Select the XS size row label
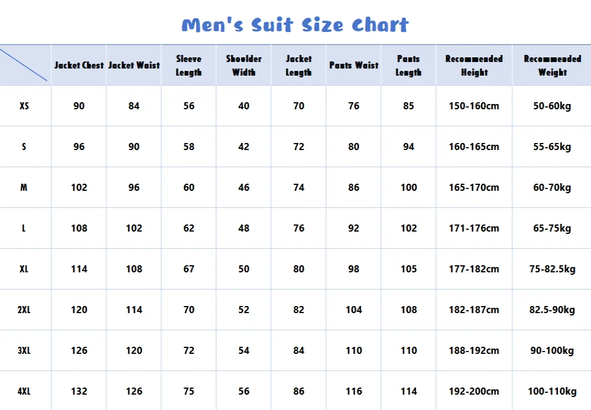591x410 pixels. tap(24, 106)
